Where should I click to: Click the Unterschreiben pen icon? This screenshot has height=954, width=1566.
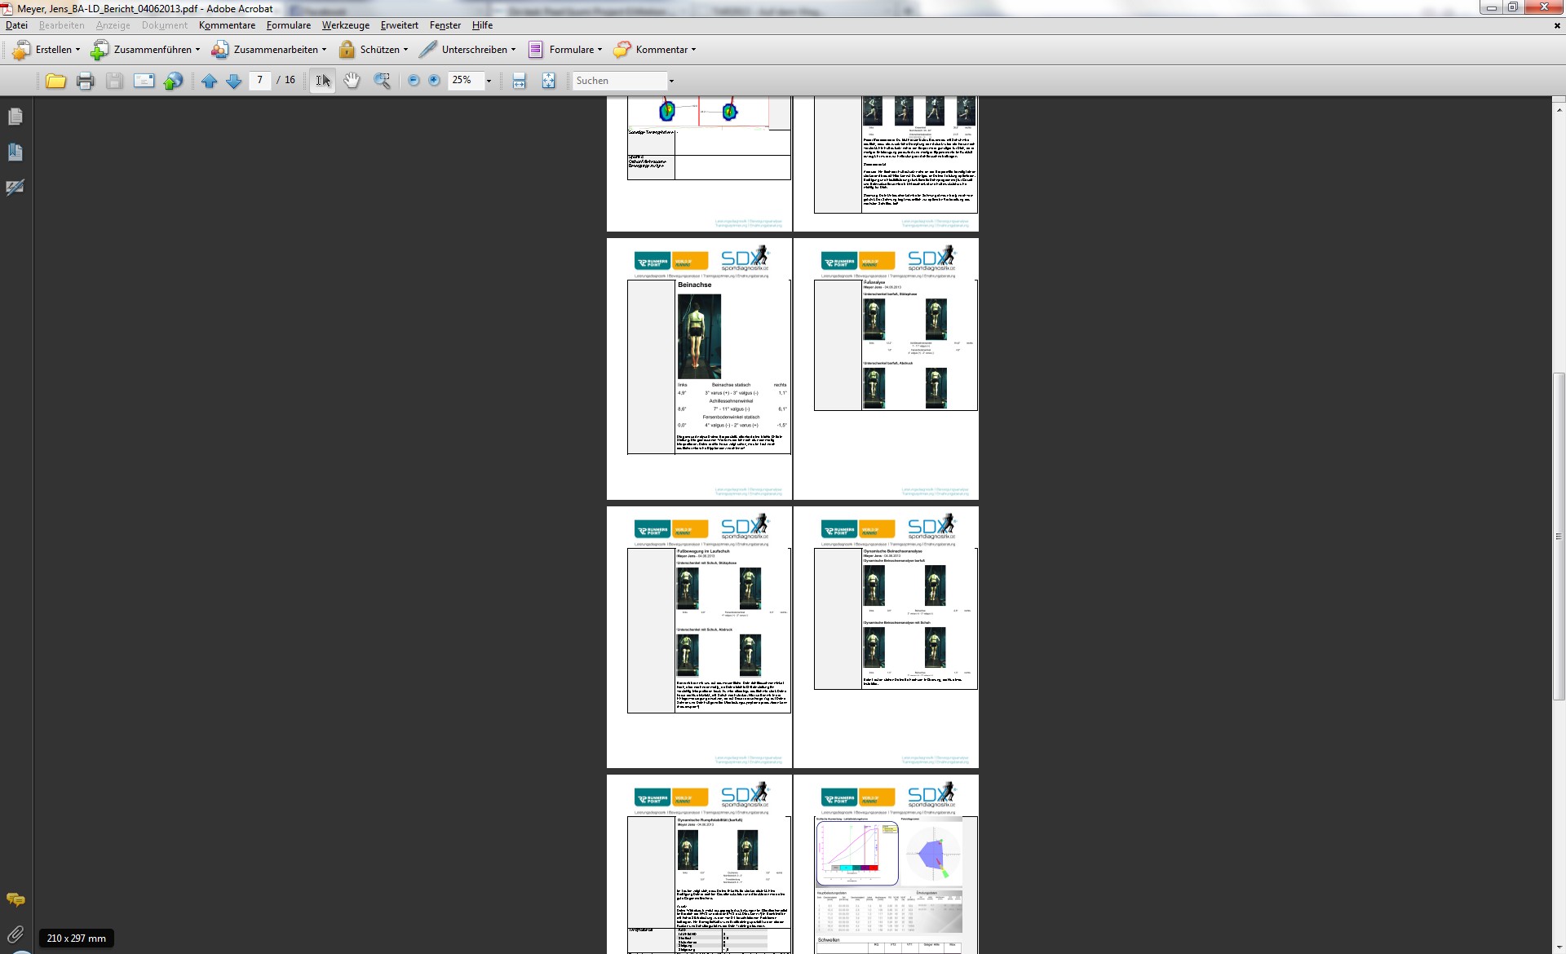tap(427, 50)
